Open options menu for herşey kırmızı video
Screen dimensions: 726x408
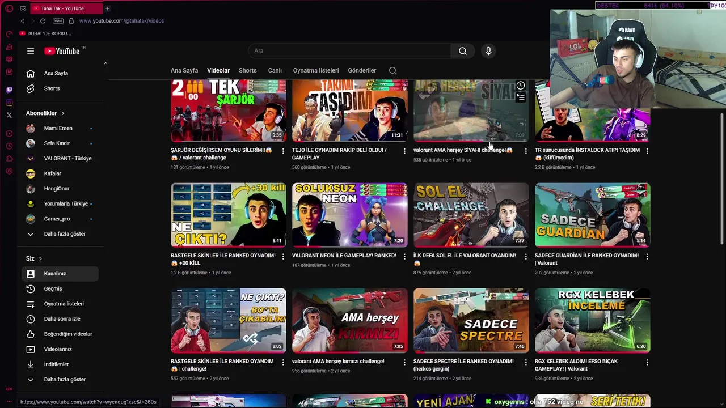click(x=404, y=362)
